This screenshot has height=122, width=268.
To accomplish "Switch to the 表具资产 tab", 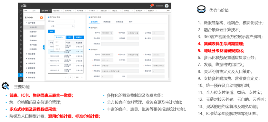I will point(139,11).
